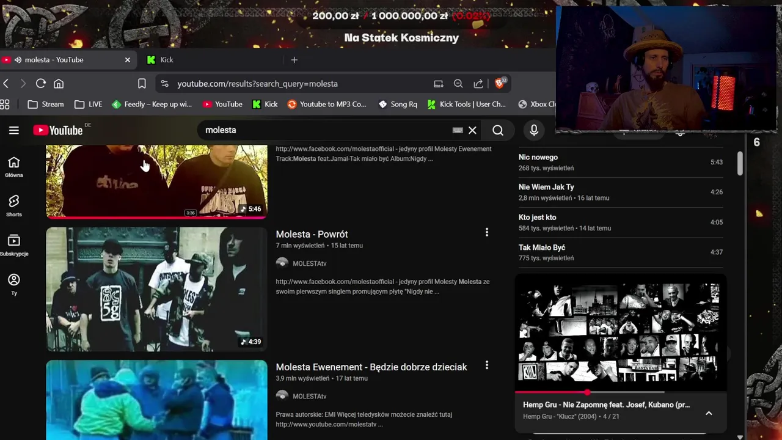Open the Ty profile section

click(x=14, y=284)
